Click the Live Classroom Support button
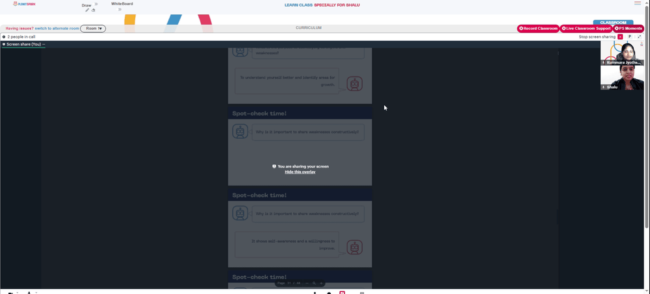 (x=586, y=29)
